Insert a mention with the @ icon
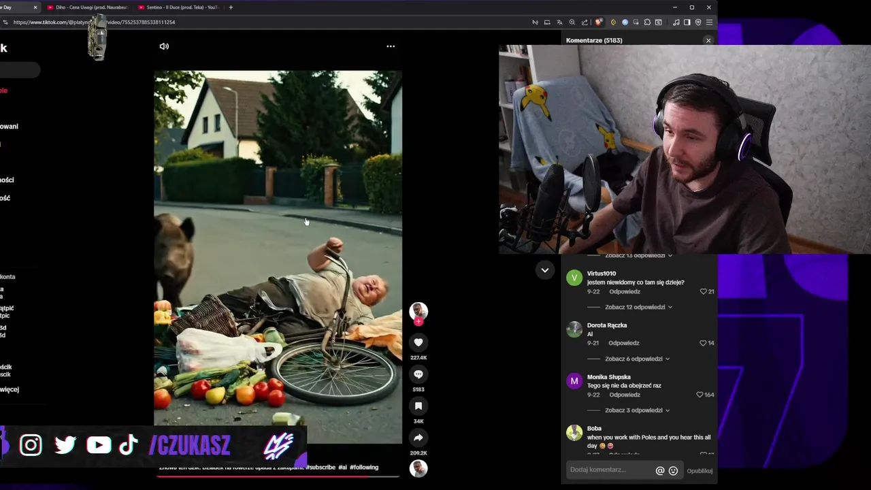Screen dimensions: 871x490 coord(659,470)
